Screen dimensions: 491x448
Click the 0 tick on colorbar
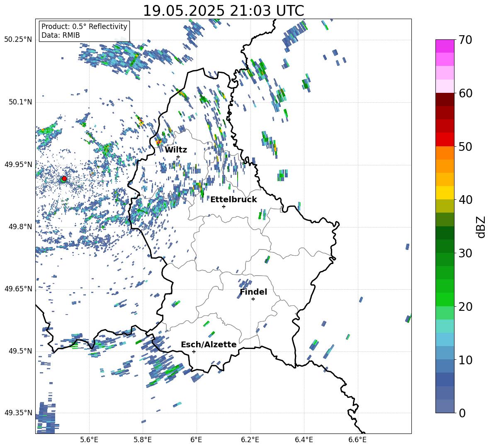click(462, 413)
